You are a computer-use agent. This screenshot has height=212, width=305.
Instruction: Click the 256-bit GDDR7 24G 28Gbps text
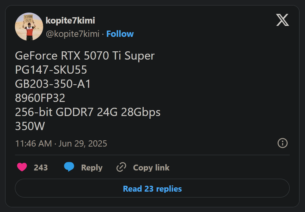[x=88, y=112]
